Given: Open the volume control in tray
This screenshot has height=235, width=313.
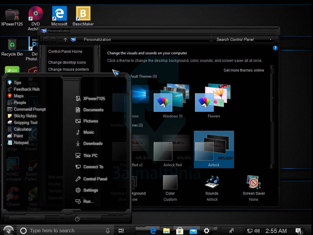Looking at the screenshot, I should (x=257, y=231).
